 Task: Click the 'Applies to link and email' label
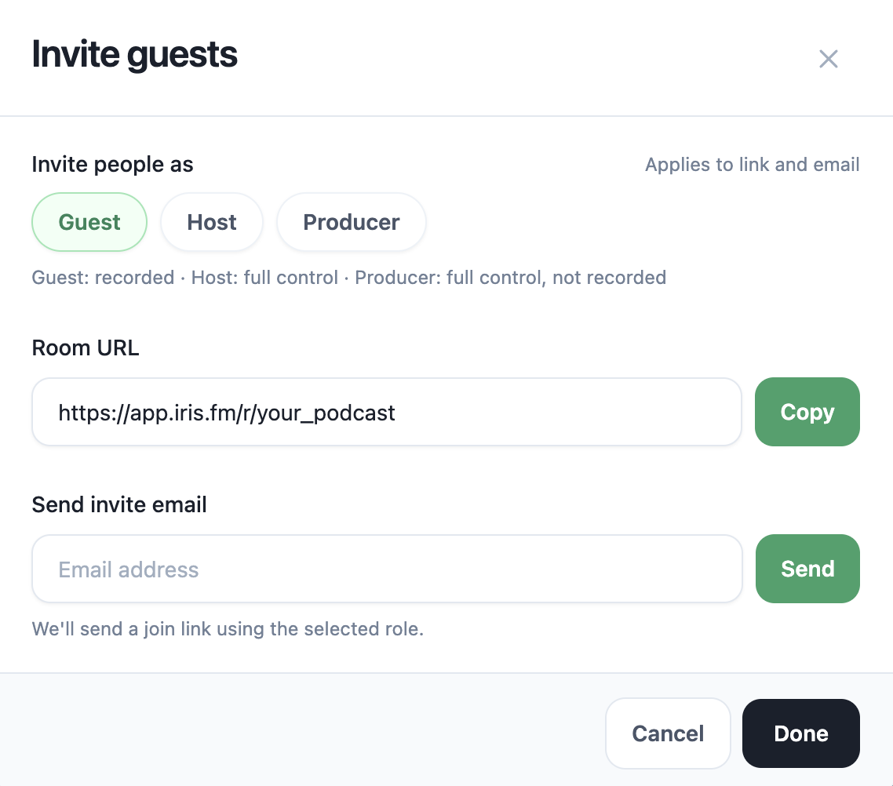pos(752,165)
